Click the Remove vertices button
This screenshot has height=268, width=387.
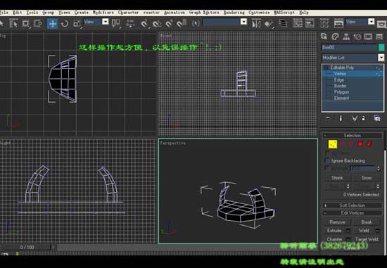tap(337, 222)
